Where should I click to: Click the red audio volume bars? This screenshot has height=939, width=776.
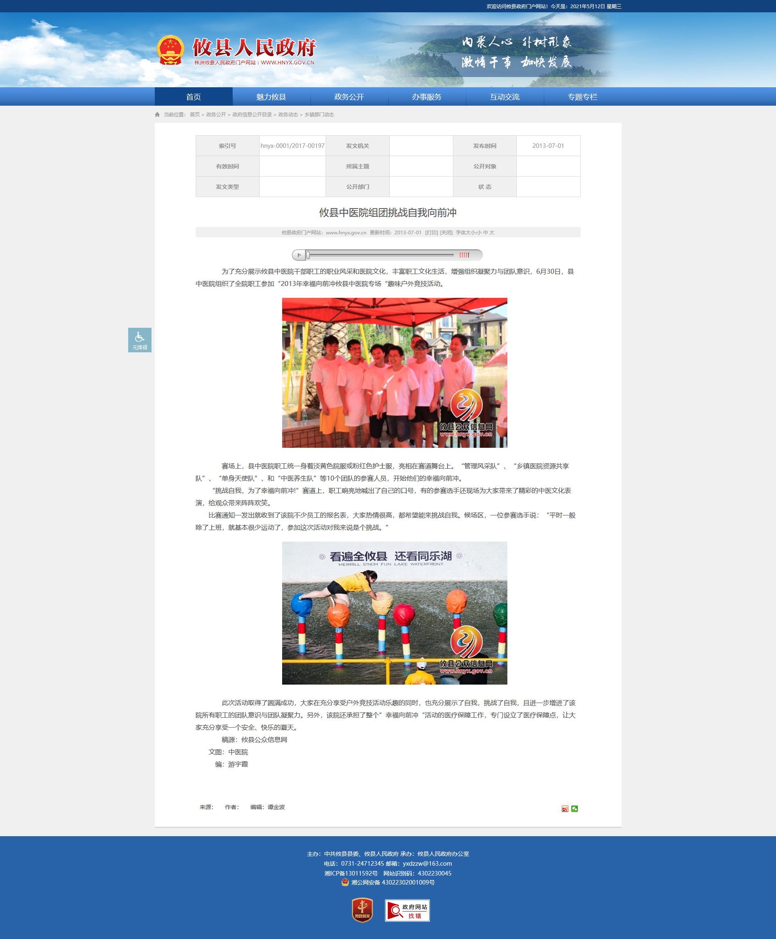pos(464,255)
